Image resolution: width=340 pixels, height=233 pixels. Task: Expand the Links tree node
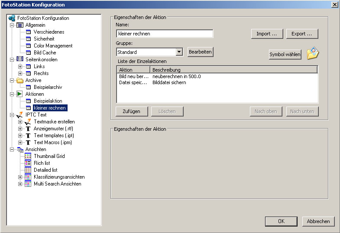coord(20,67)
